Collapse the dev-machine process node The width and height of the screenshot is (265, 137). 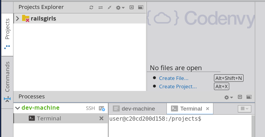[18, 108]
